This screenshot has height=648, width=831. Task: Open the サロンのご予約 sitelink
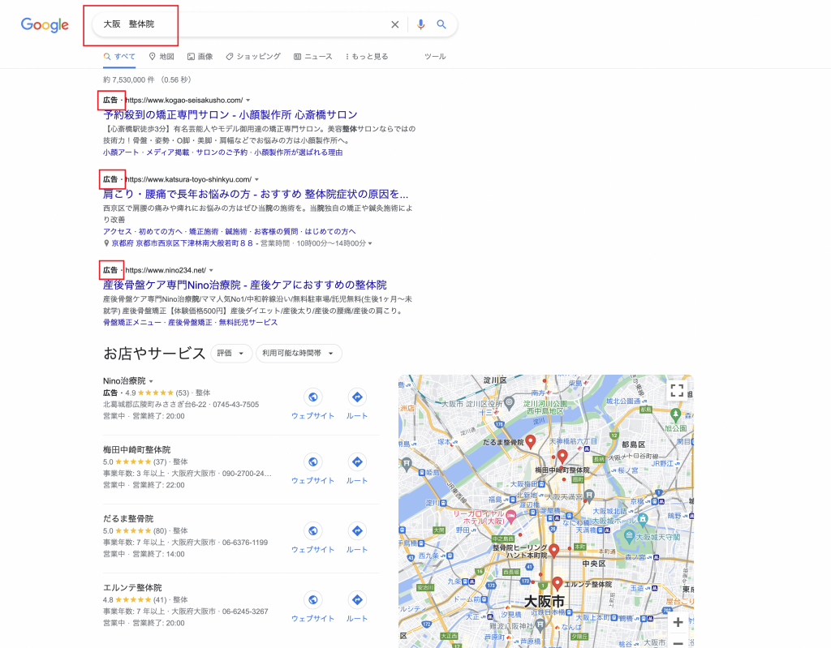[x=222, y=152]
